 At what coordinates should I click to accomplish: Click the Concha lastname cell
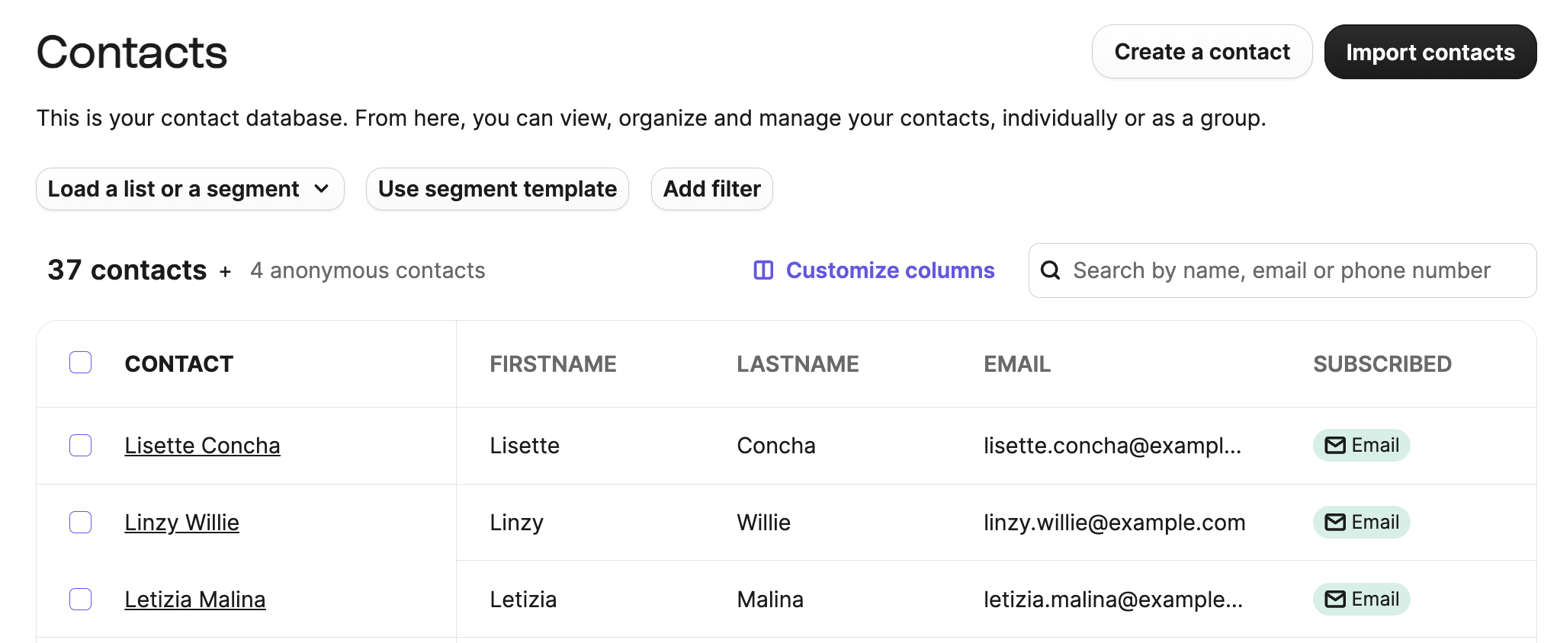pyautogui.click(x=776, y=446)
